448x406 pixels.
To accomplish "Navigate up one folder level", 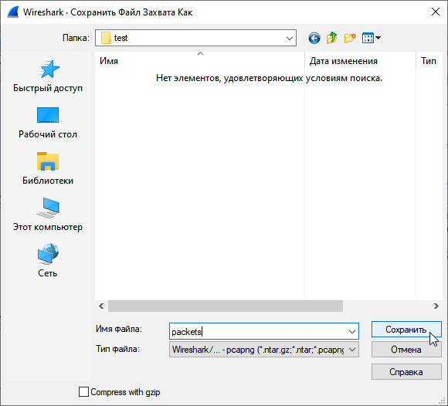I will point(331,38).
